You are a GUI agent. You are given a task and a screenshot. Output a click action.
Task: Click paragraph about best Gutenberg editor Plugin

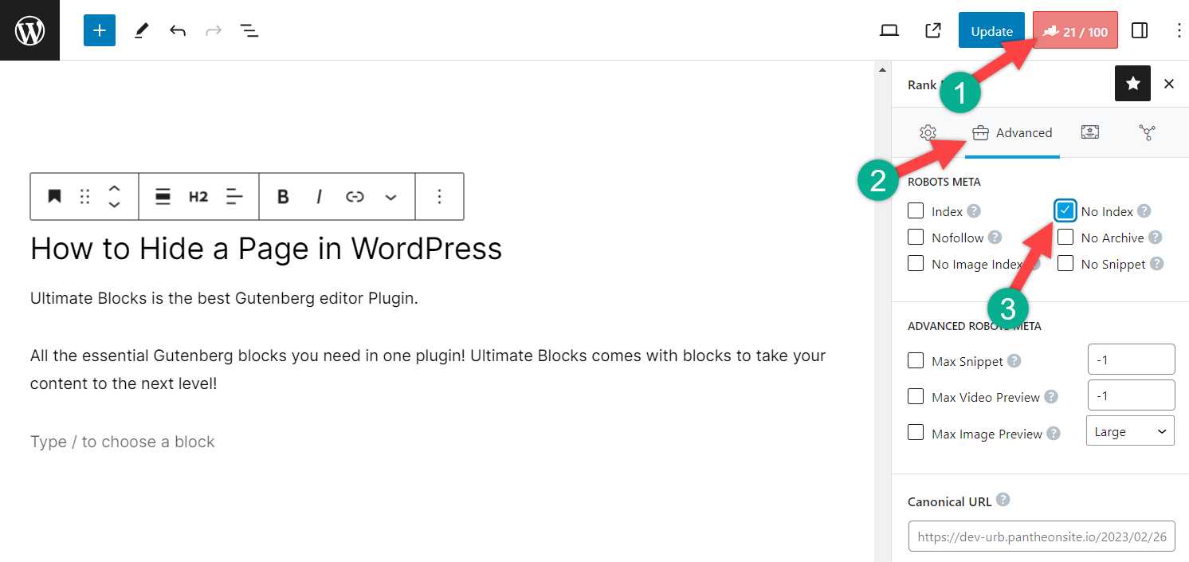[x=224, y=299]
